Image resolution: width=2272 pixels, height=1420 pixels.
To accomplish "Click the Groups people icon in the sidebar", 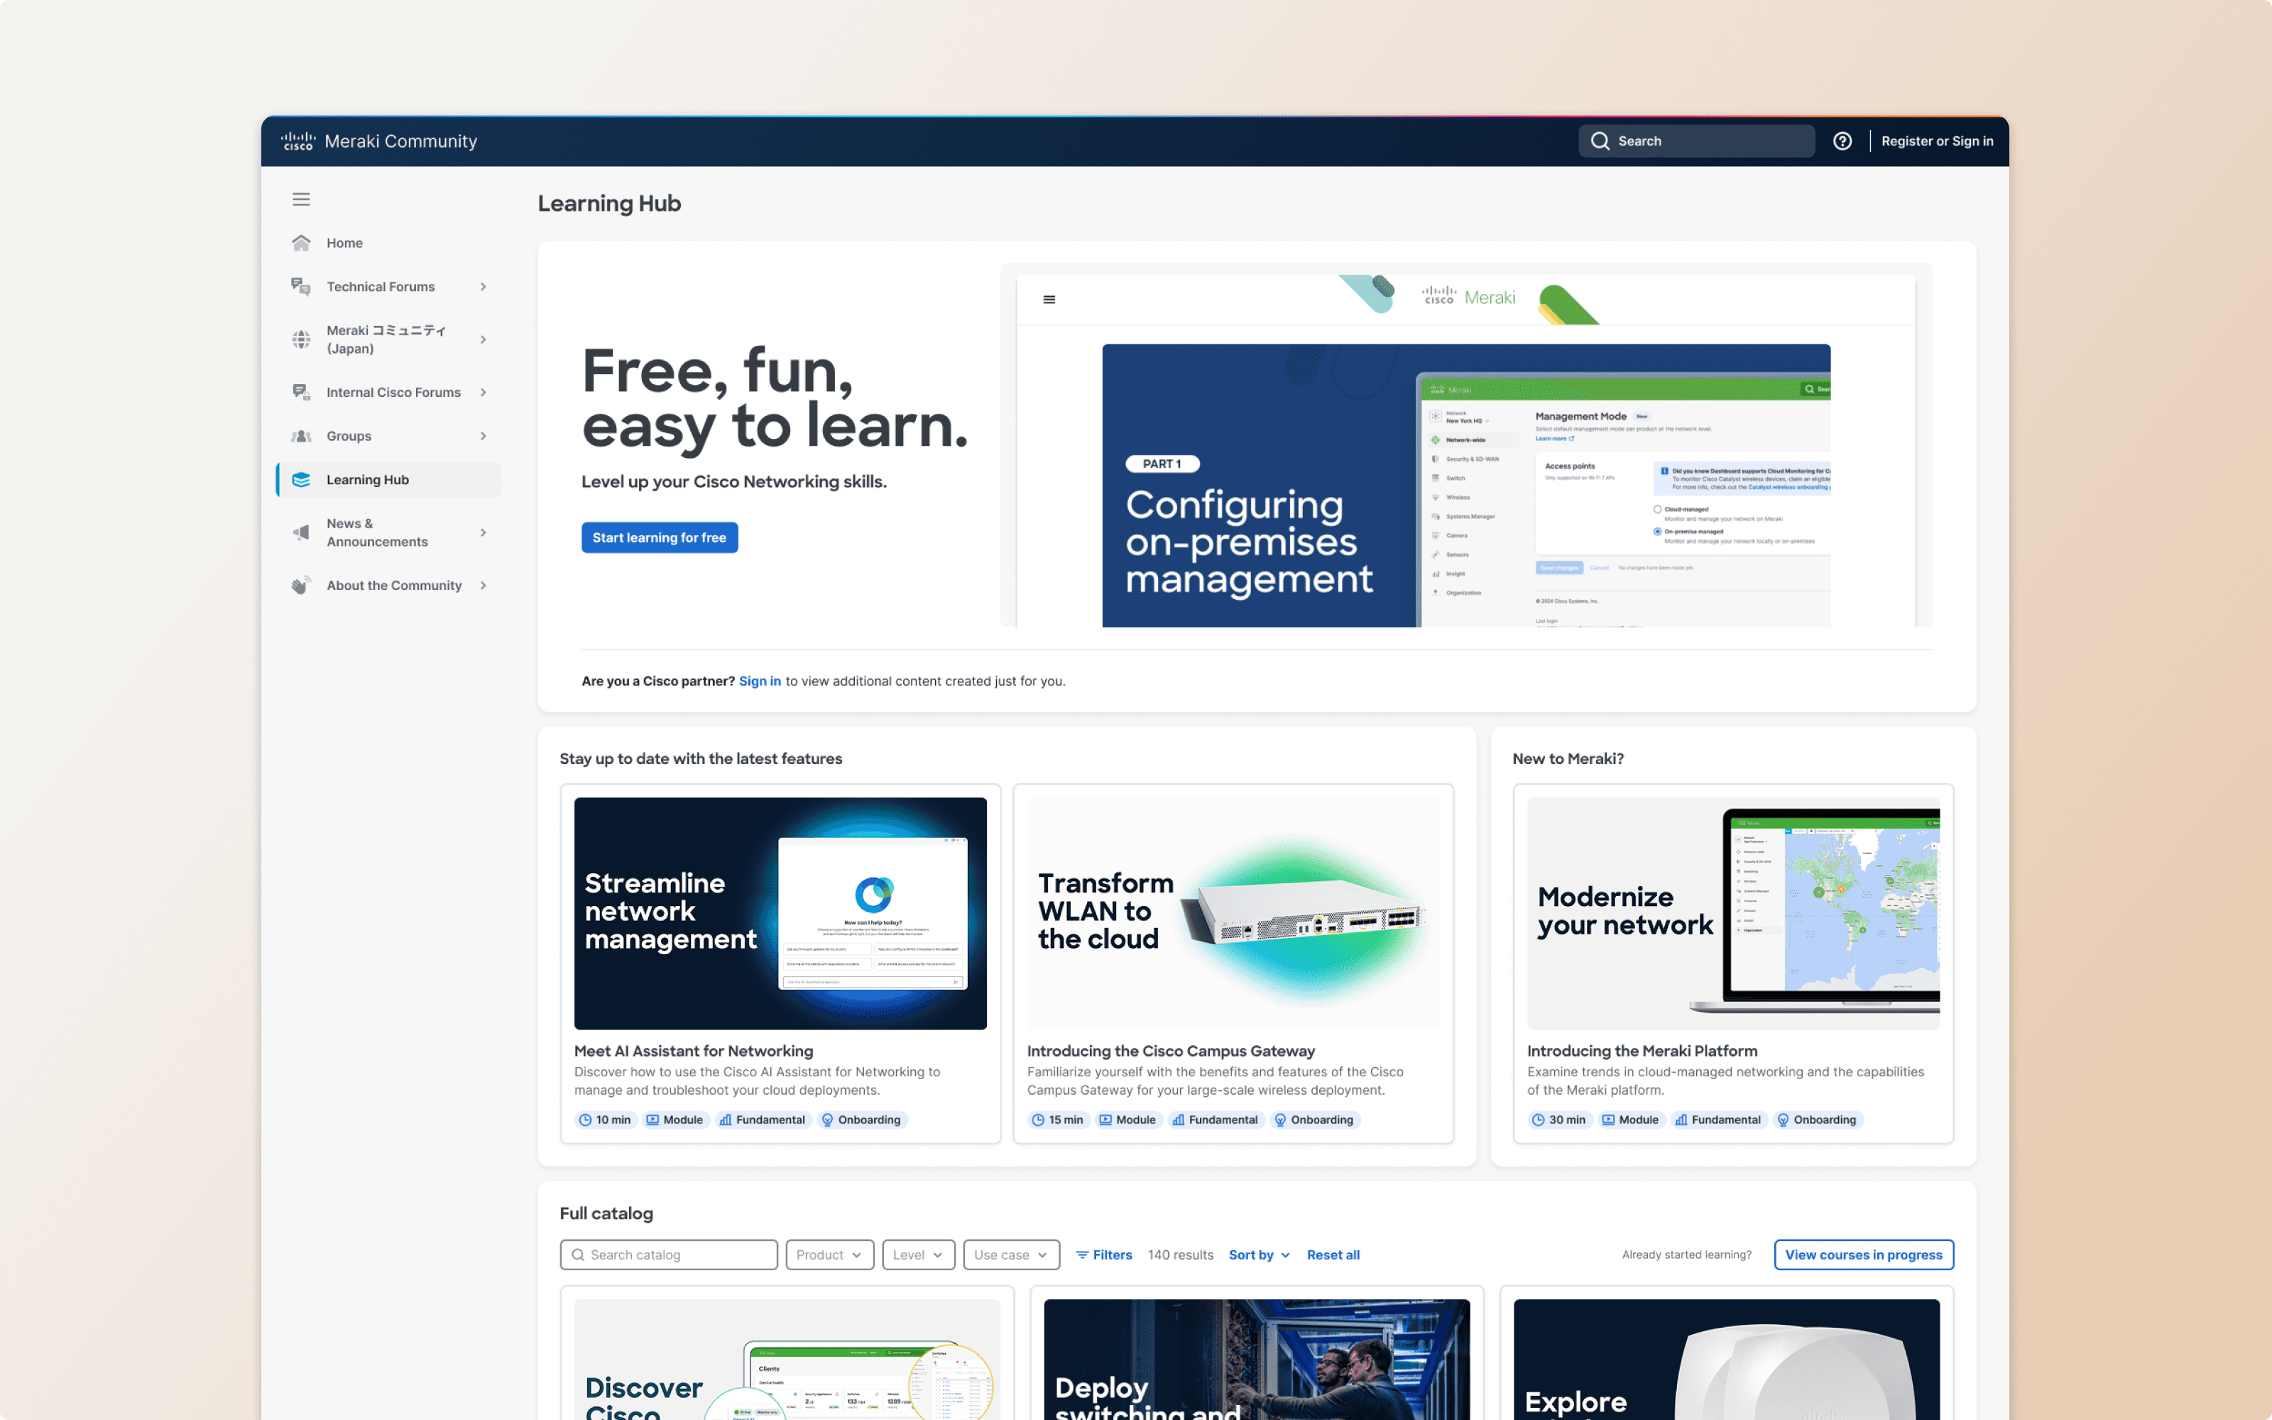I will coord(300,436).
